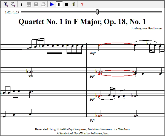Stop the playback
165x136 pixels.
coord(66,4)
